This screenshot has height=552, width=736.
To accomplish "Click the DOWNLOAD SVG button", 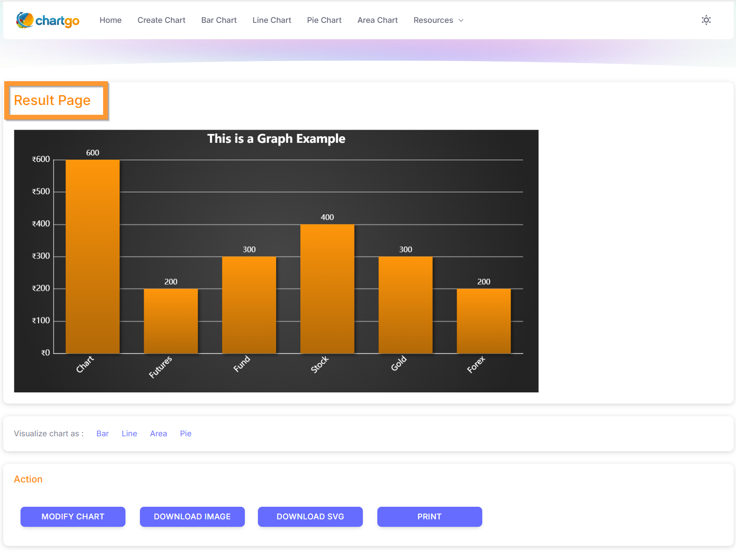I will [x=310, y=517].
